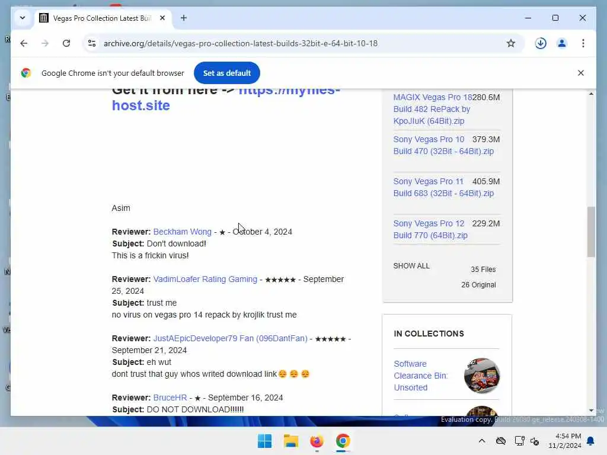Image resolution: width=607 pixels, height=455 pixels.
Task: Open a new tab with plus button
Action: tap(184, 18)
